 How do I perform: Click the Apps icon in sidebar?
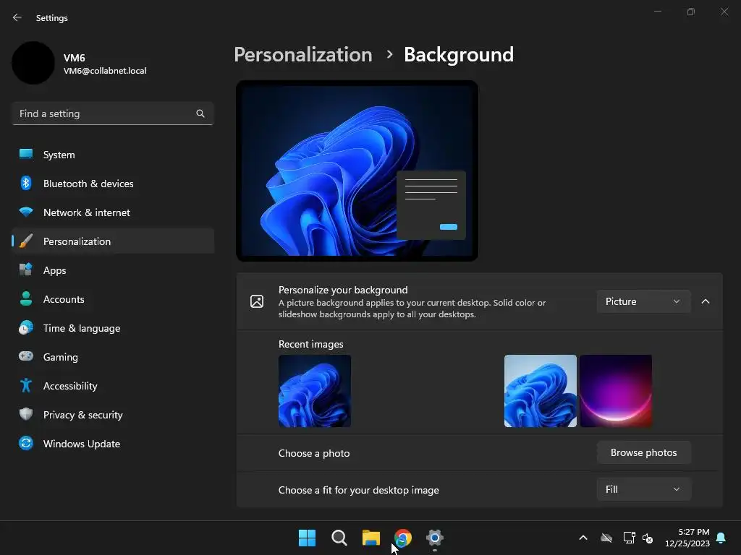(26, 270)
